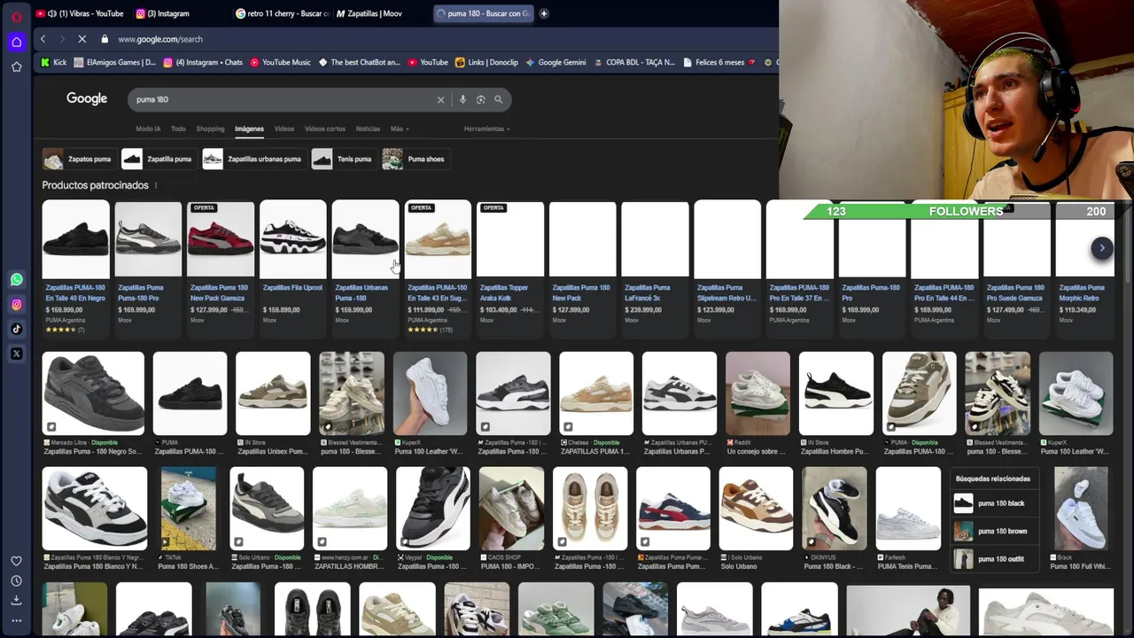Viewport: 1134px width, 638px height.
Task: Expand the Más dropdown
Action: pos(400,128)
